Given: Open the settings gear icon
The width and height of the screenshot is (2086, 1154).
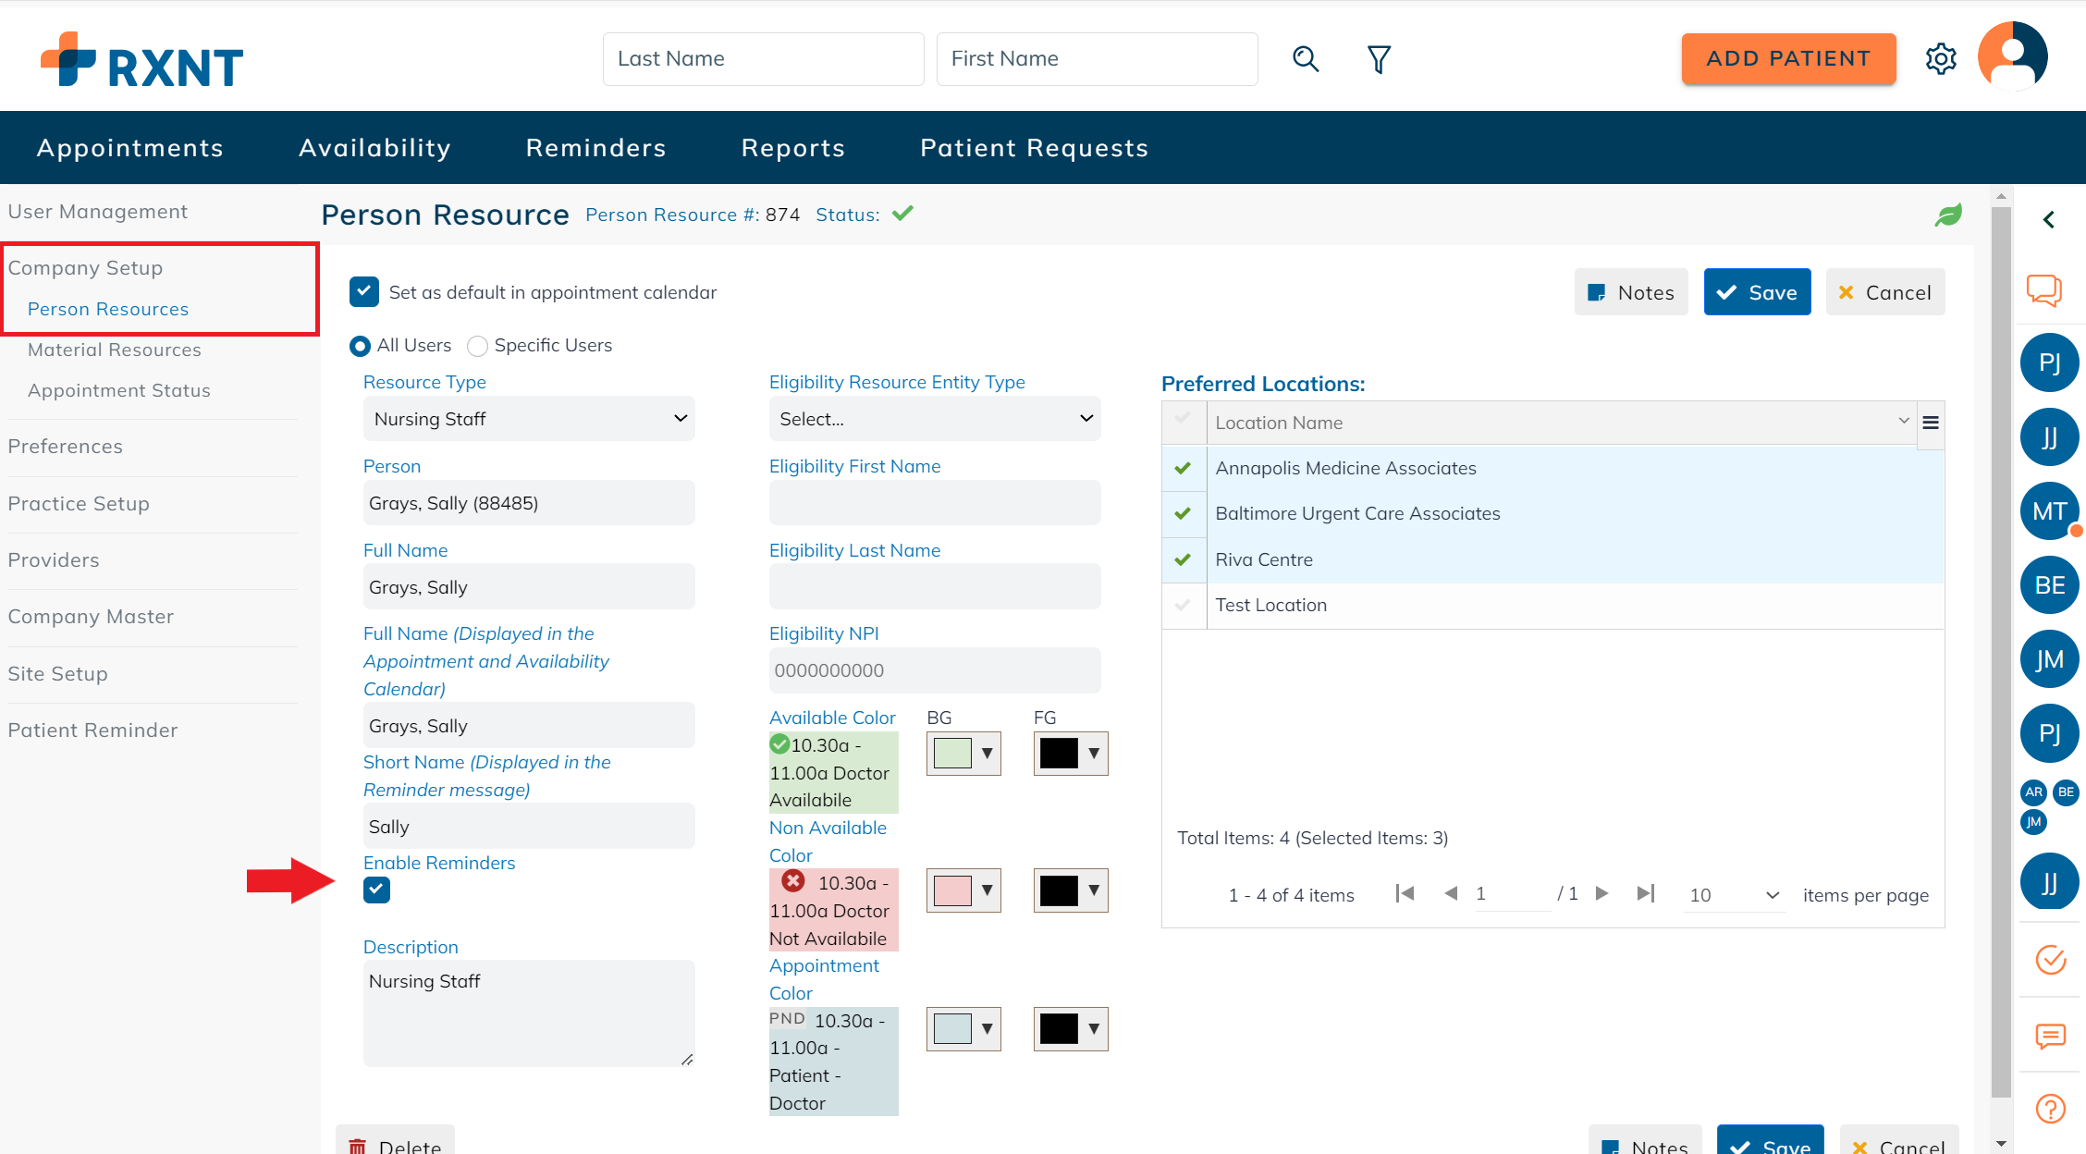Looking at the screenshot, I should [x=1941, y=59].
